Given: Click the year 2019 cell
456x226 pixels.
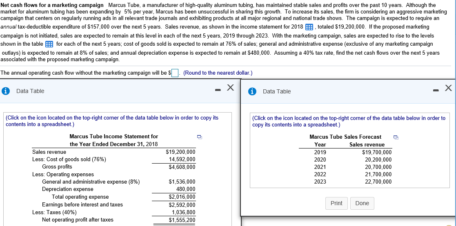Looking at the screenshot, I should pos(320,152).
